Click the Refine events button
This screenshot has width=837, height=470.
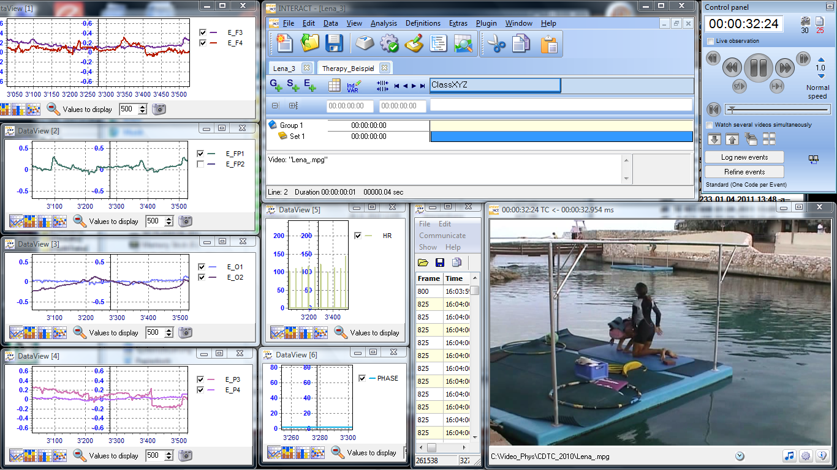[743, 172]
